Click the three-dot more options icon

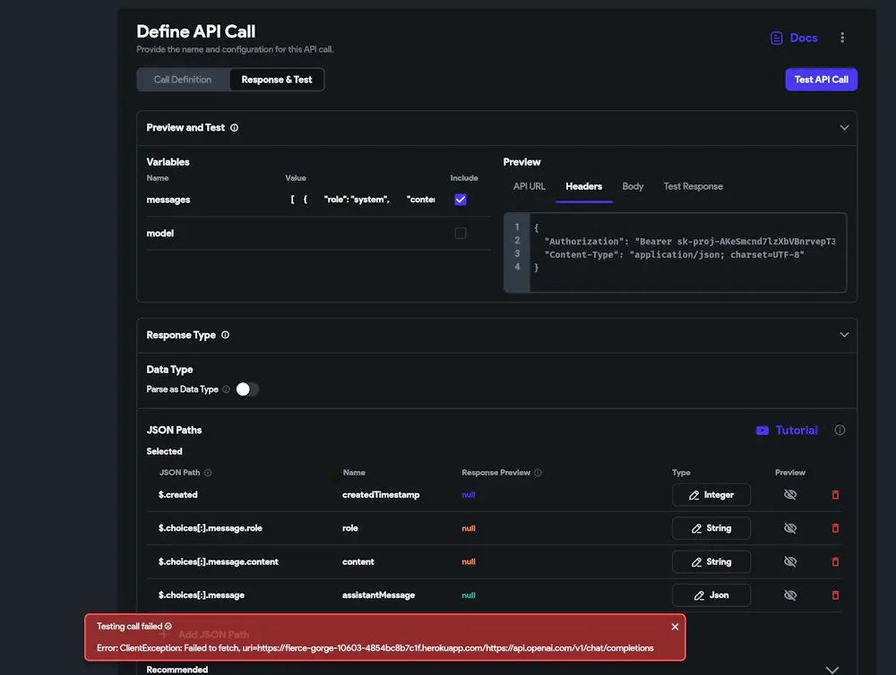click(x=842, y=38)
